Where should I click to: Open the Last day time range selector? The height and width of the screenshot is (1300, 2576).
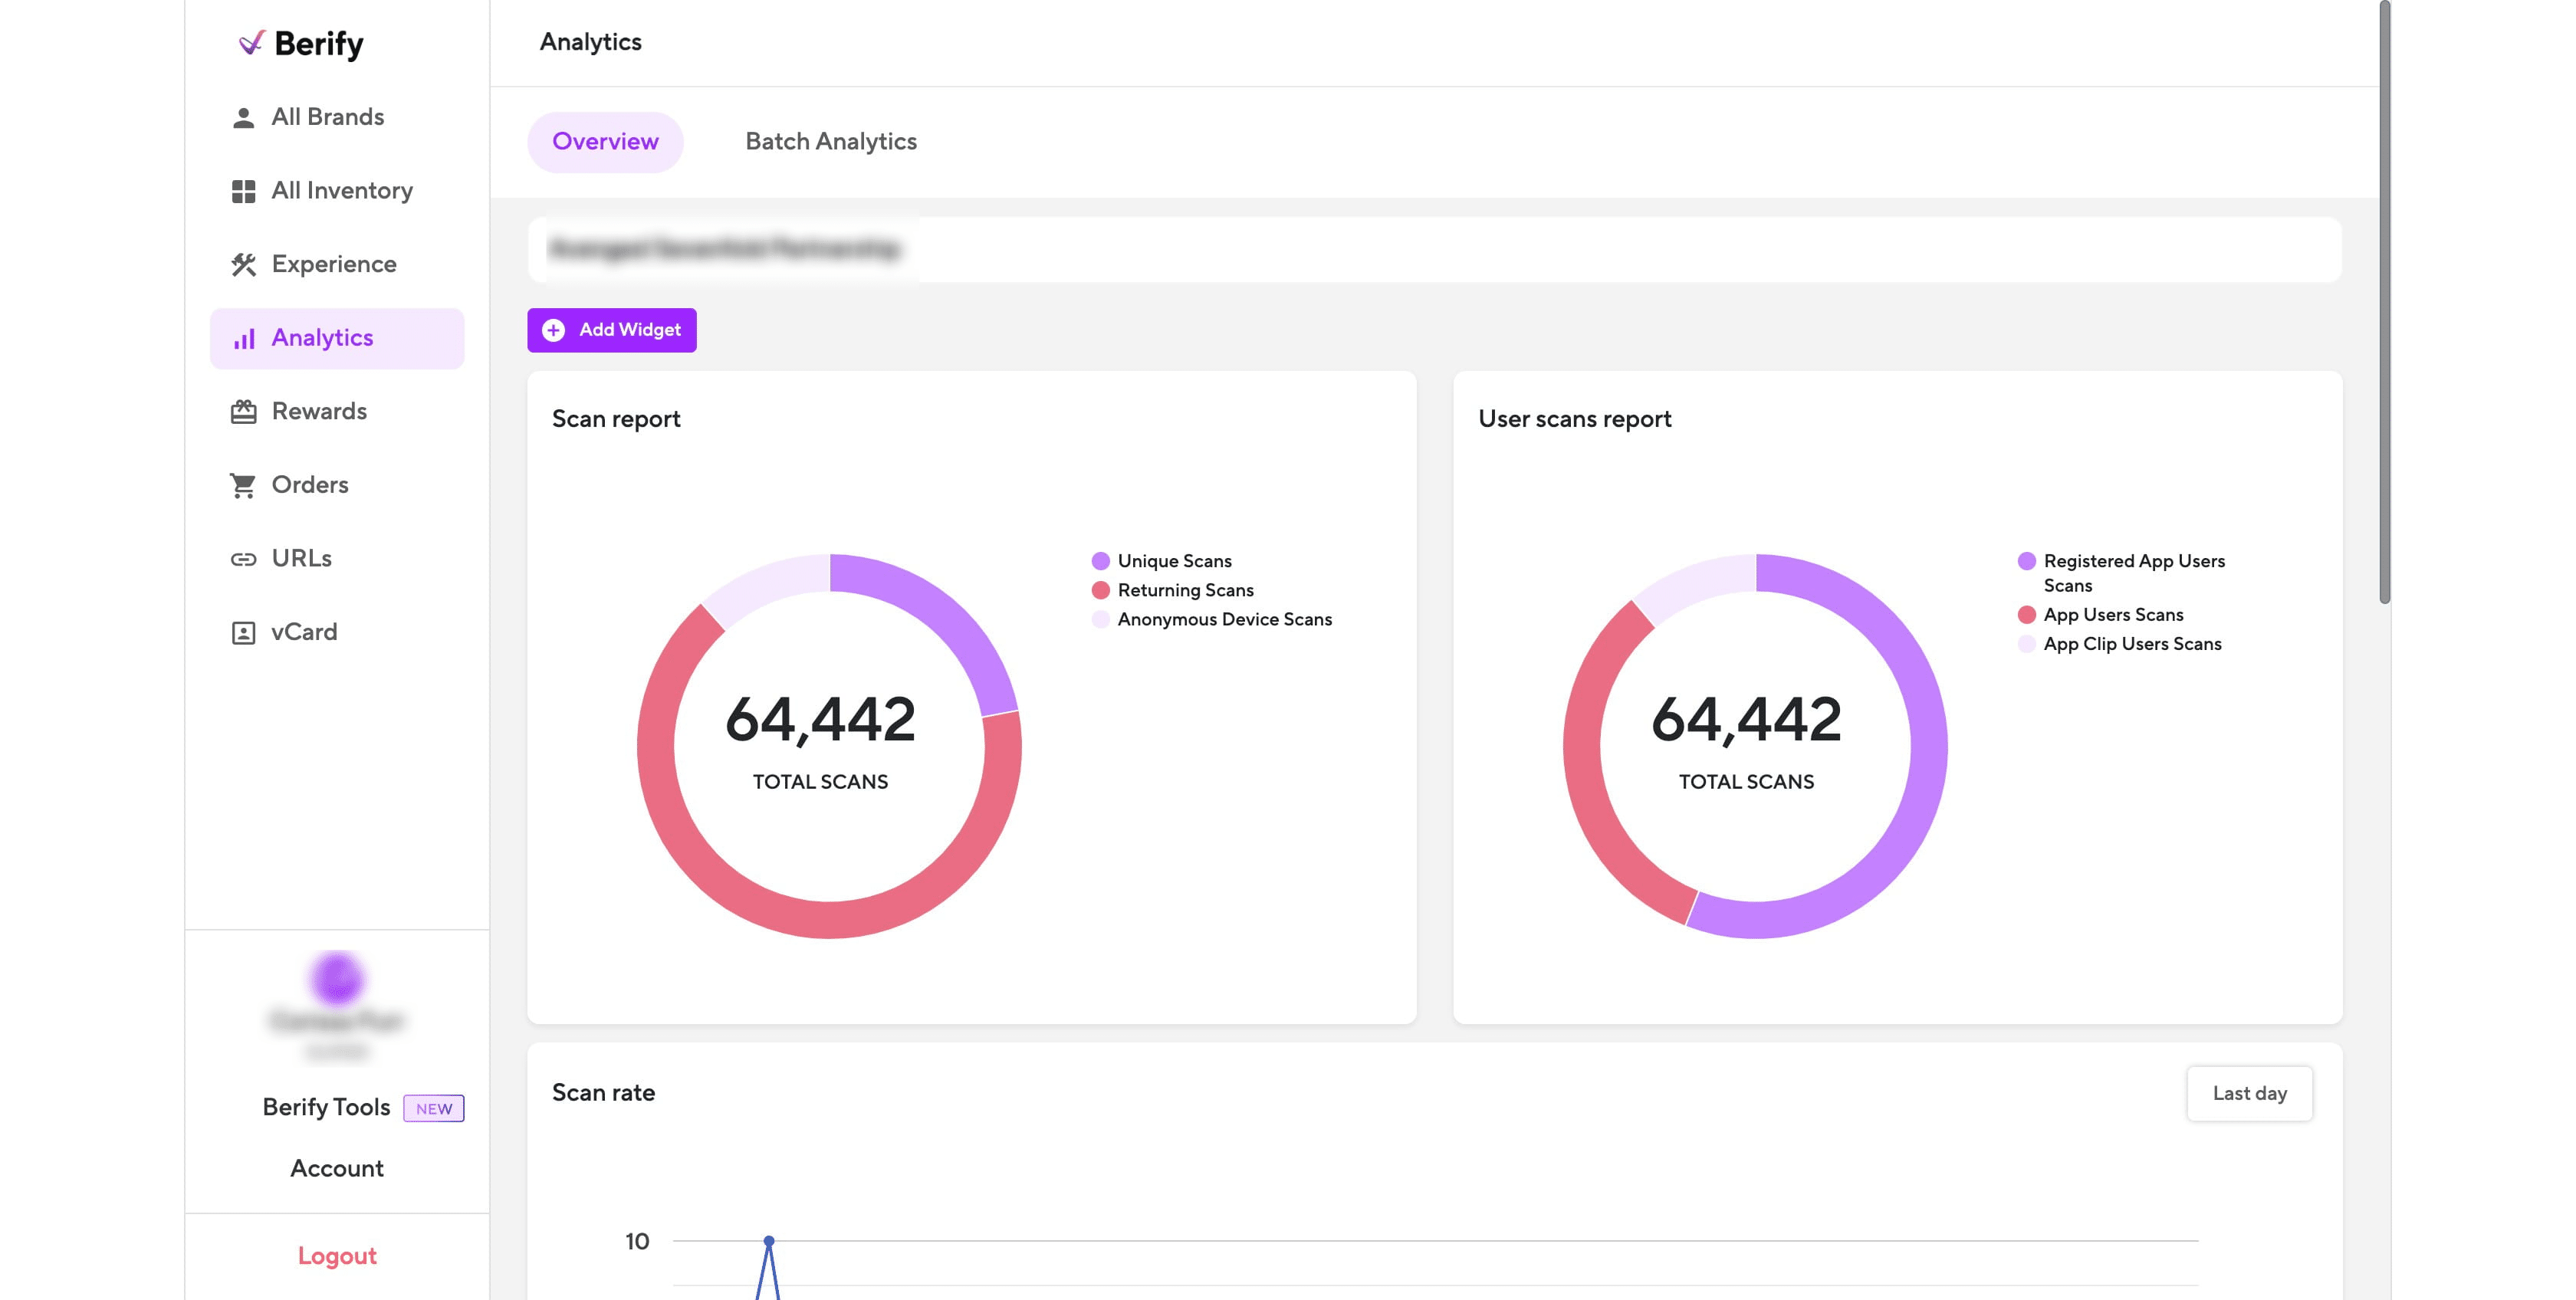click(2249, 1093)
